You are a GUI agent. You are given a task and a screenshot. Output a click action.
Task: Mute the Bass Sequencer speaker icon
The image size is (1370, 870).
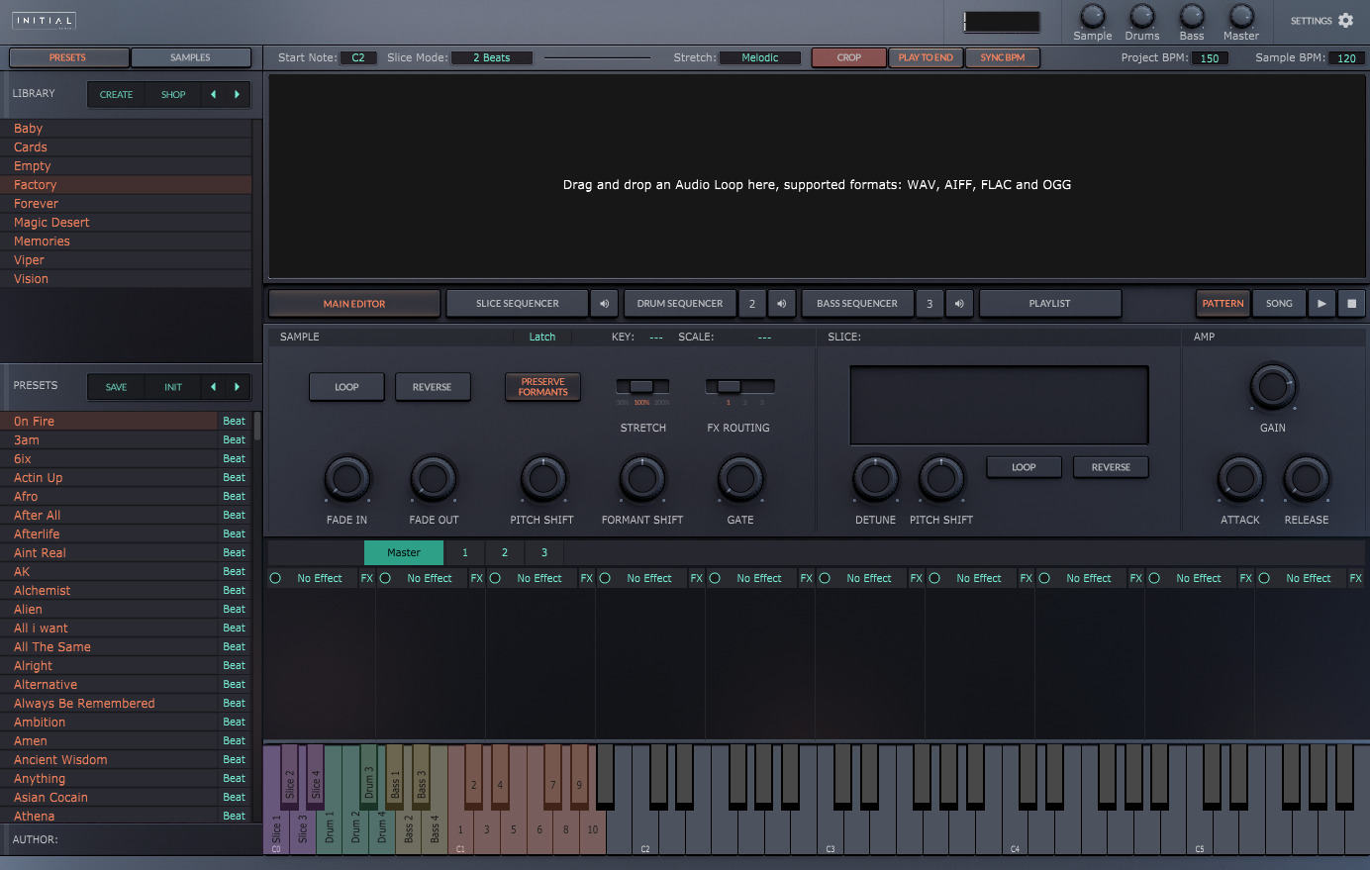tap(958, 304)
